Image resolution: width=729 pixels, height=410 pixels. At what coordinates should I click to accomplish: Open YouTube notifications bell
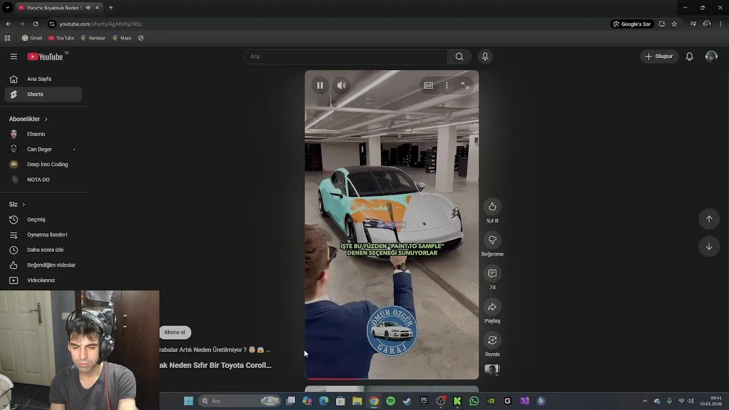click(x=689, y=56)
